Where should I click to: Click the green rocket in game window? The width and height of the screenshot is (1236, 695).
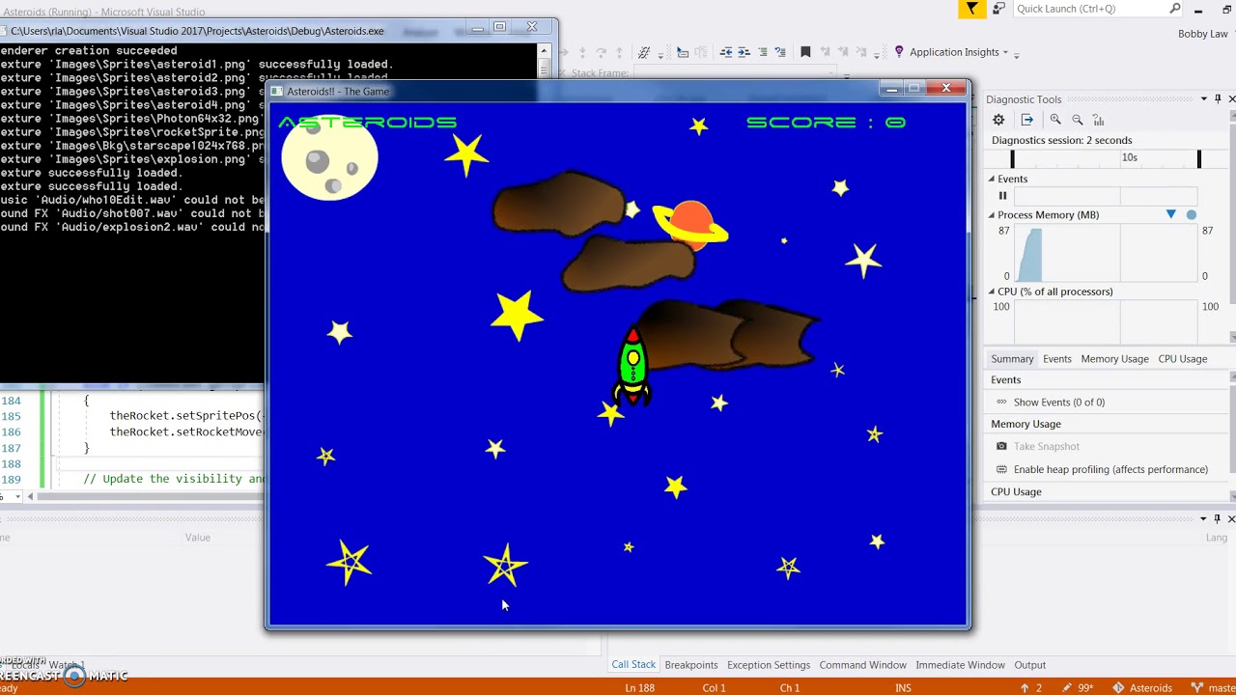(x=632, y=367)
